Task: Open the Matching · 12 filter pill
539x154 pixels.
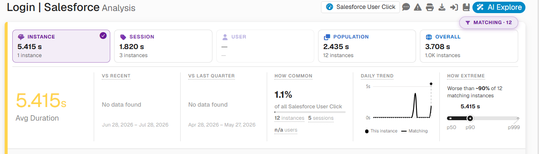Action: 489,22
